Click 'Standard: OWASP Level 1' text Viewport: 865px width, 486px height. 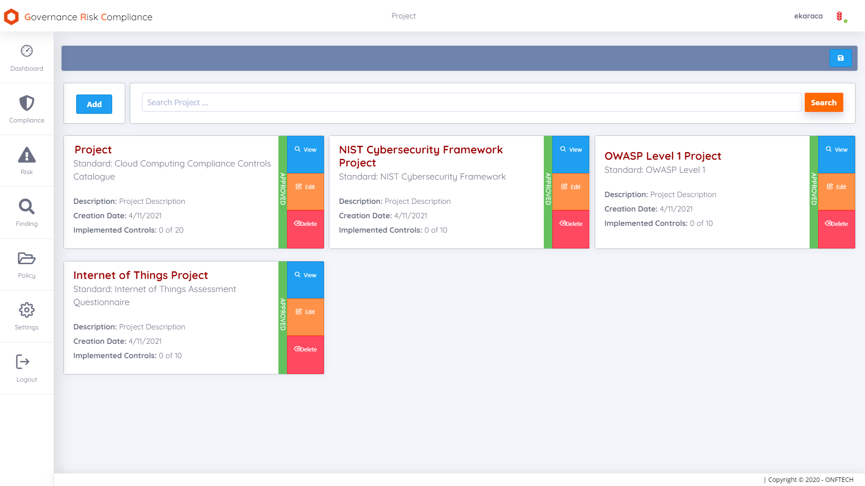(x=655, y=170)
